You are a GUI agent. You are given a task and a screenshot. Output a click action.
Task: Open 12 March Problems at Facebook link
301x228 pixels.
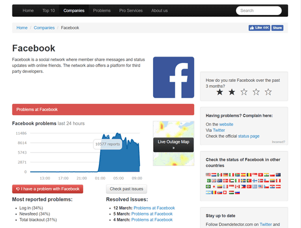pos(154,208)
